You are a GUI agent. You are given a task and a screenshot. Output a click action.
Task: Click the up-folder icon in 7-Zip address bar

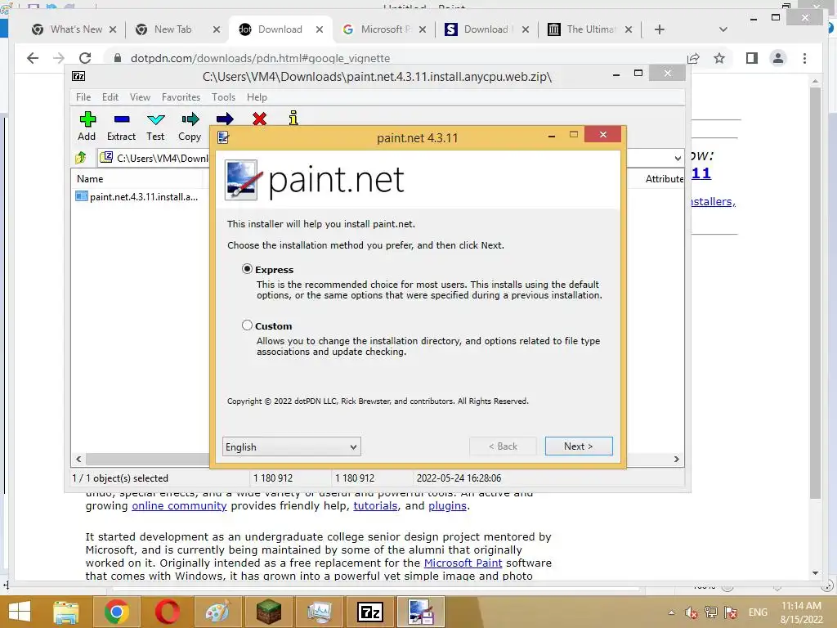[x=81, y=158]
